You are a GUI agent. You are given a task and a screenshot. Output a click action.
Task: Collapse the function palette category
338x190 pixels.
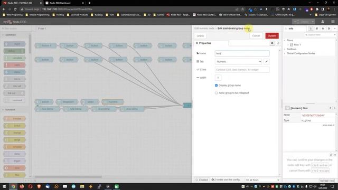(x=10, y=110)
